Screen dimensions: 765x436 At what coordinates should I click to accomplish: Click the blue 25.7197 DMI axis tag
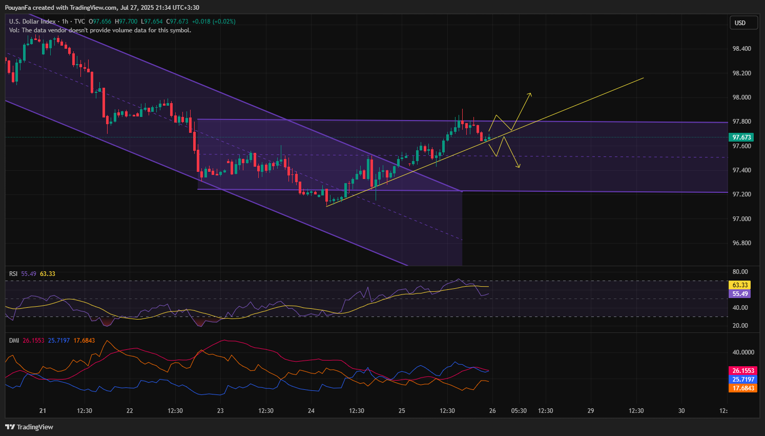[x=743, y=380]
